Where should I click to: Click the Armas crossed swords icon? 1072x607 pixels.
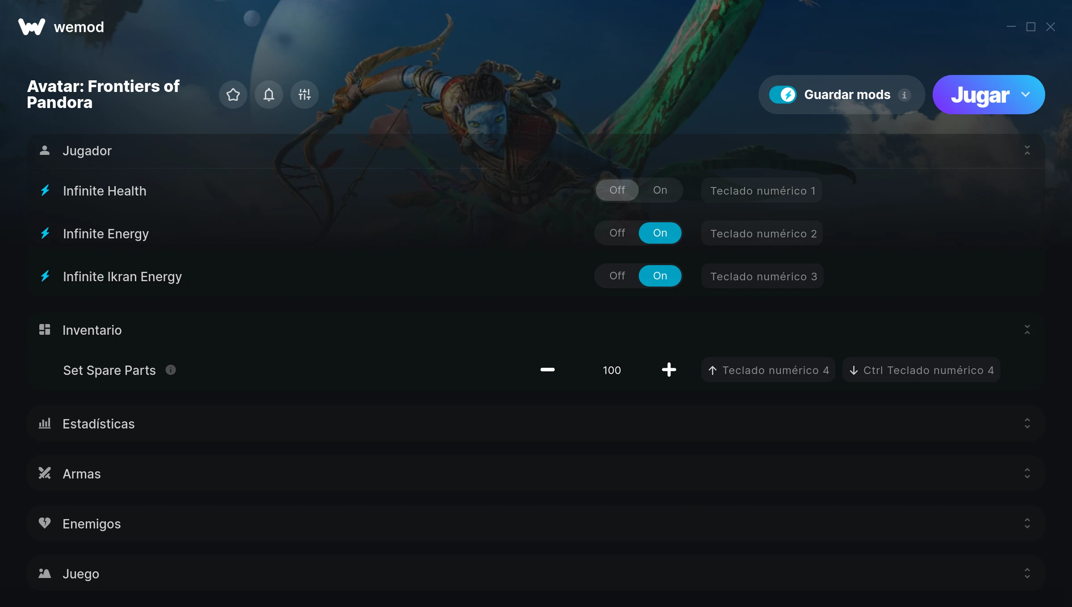tap(45, 473)
